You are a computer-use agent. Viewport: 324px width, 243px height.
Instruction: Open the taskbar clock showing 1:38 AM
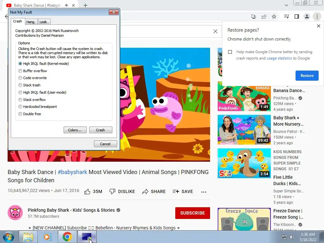pyautogui.click(x=308, y=237)
